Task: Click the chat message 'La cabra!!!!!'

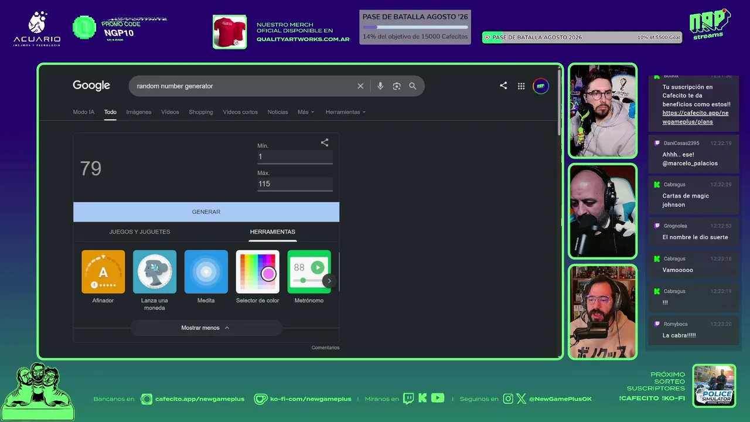Action: pos(679,335)
